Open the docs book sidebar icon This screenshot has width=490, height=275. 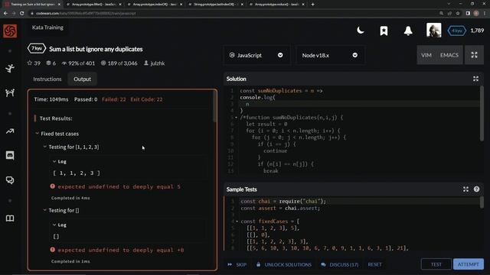click(x=10, y=218)
